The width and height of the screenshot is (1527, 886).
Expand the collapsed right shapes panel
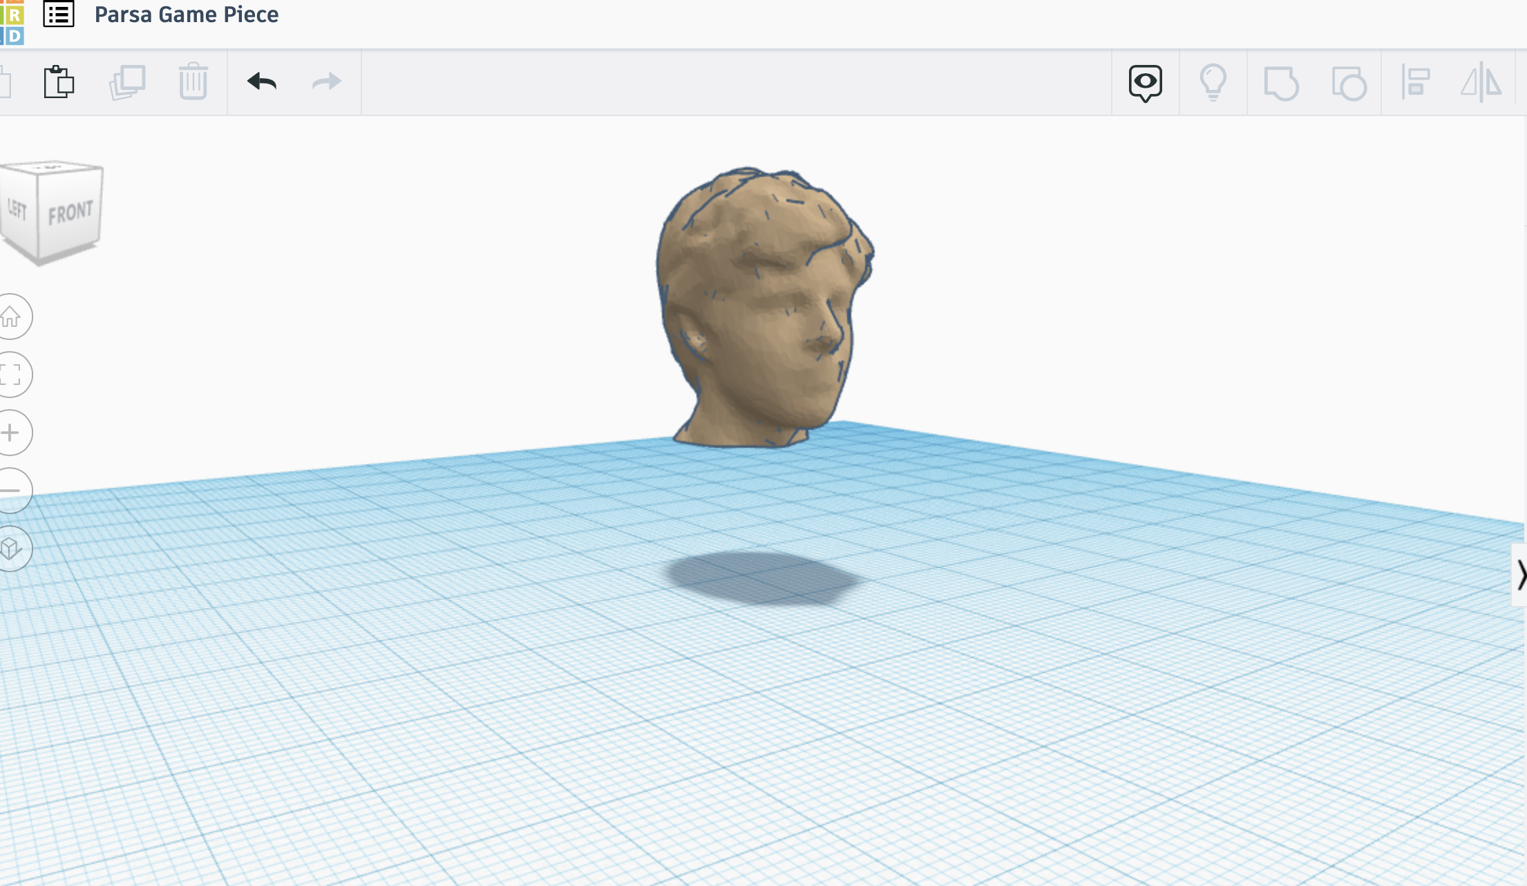pos(1519,575)
